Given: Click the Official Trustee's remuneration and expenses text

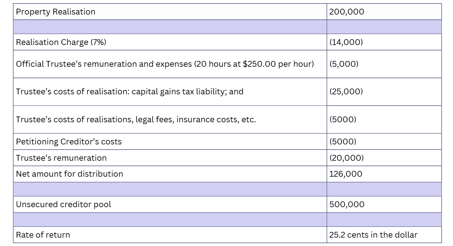Looking at the screenshot, I should click(164, 64).
